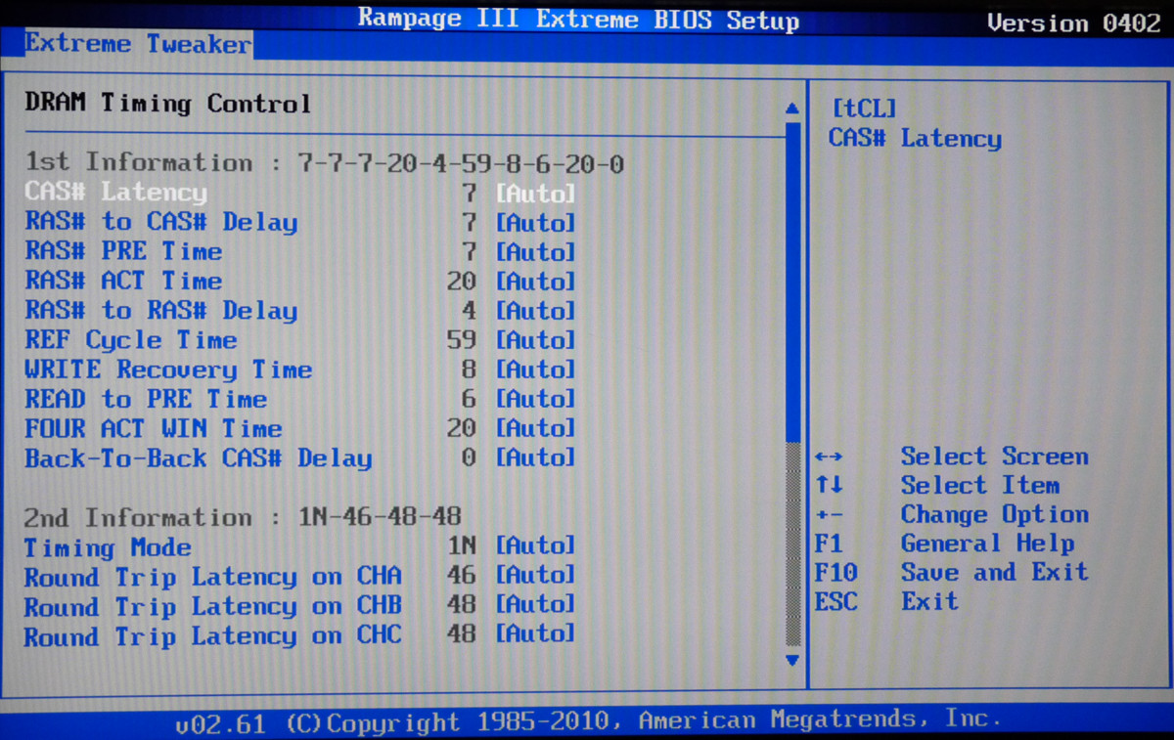Click the 1st Information timing summary line

tap(325, 162)
